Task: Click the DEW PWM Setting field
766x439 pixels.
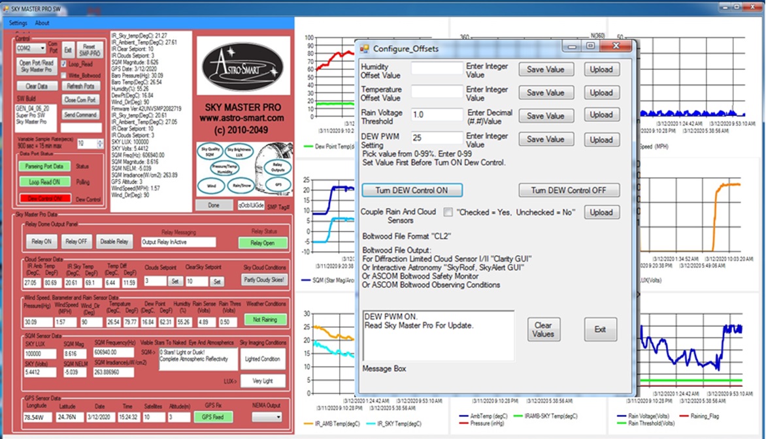Action: (437, 138)
